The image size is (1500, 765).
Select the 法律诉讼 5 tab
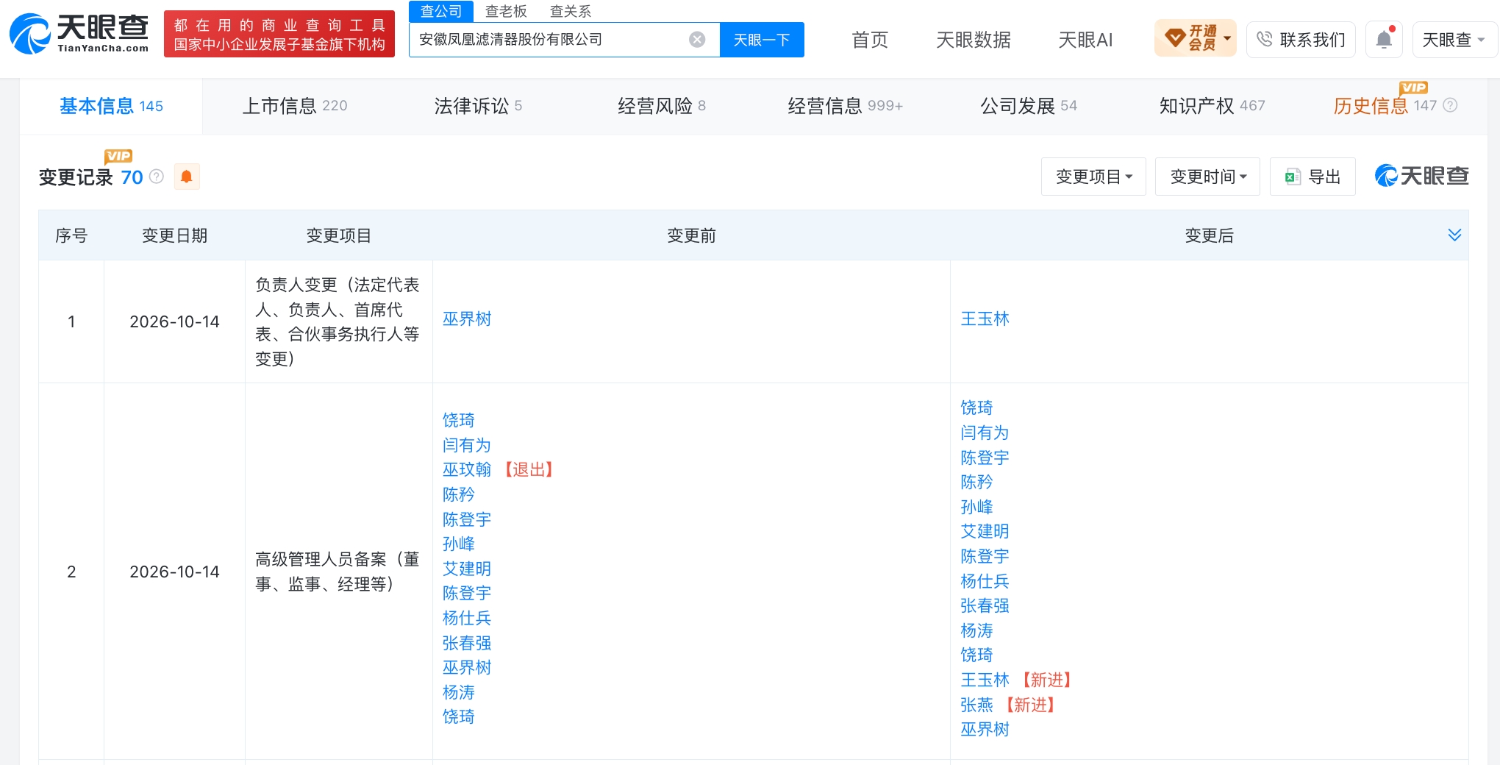click(478, 106)
